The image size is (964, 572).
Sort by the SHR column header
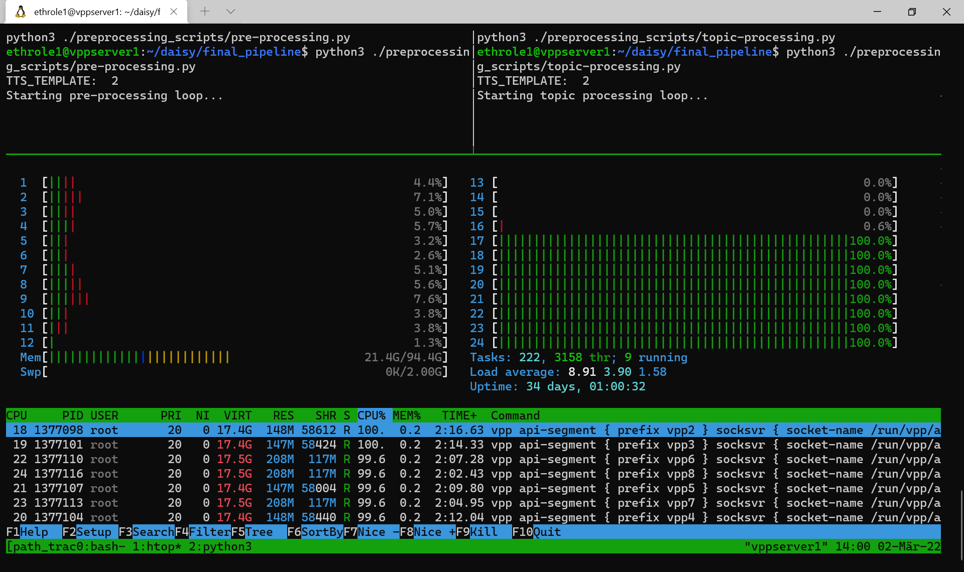click(x=326, y=415)
